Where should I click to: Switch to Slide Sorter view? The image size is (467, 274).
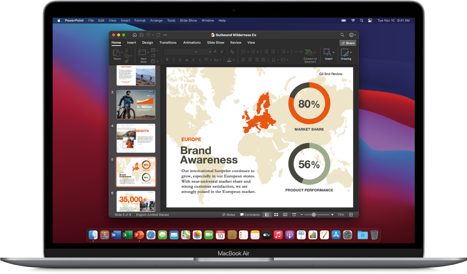click(x=276, y=214)
